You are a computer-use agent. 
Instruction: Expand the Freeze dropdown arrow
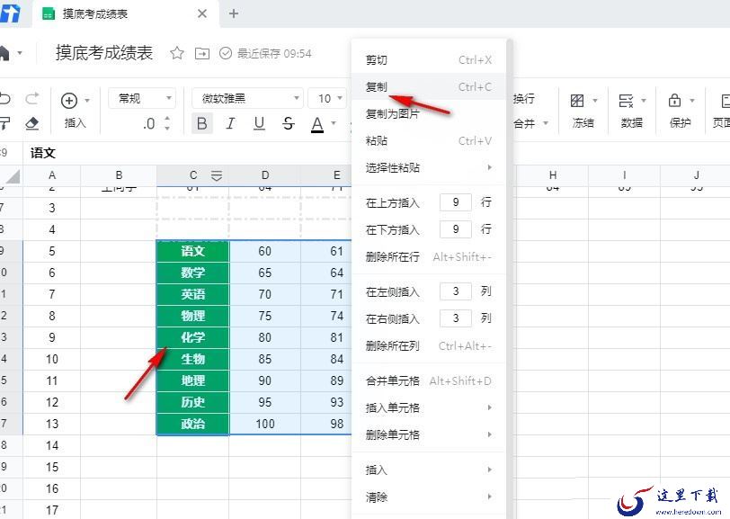tap(595, 100)
